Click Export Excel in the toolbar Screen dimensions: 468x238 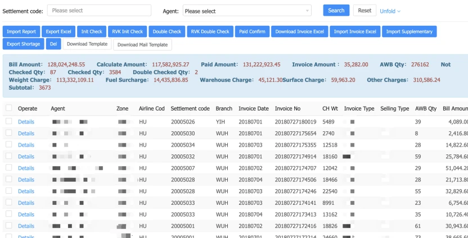pyautogui.click(x=58, y=31)
